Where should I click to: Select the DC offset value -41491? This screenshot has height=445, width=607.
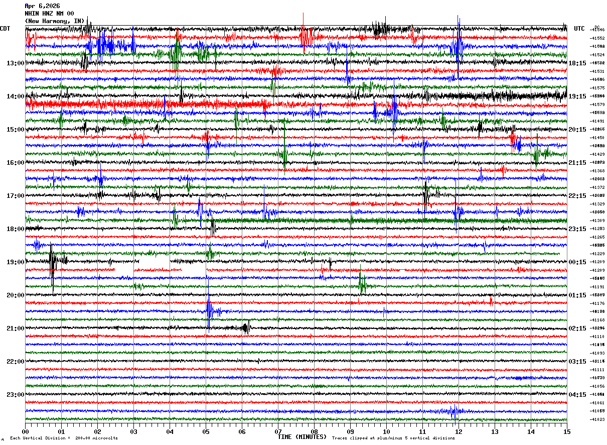tap(597, 121)
